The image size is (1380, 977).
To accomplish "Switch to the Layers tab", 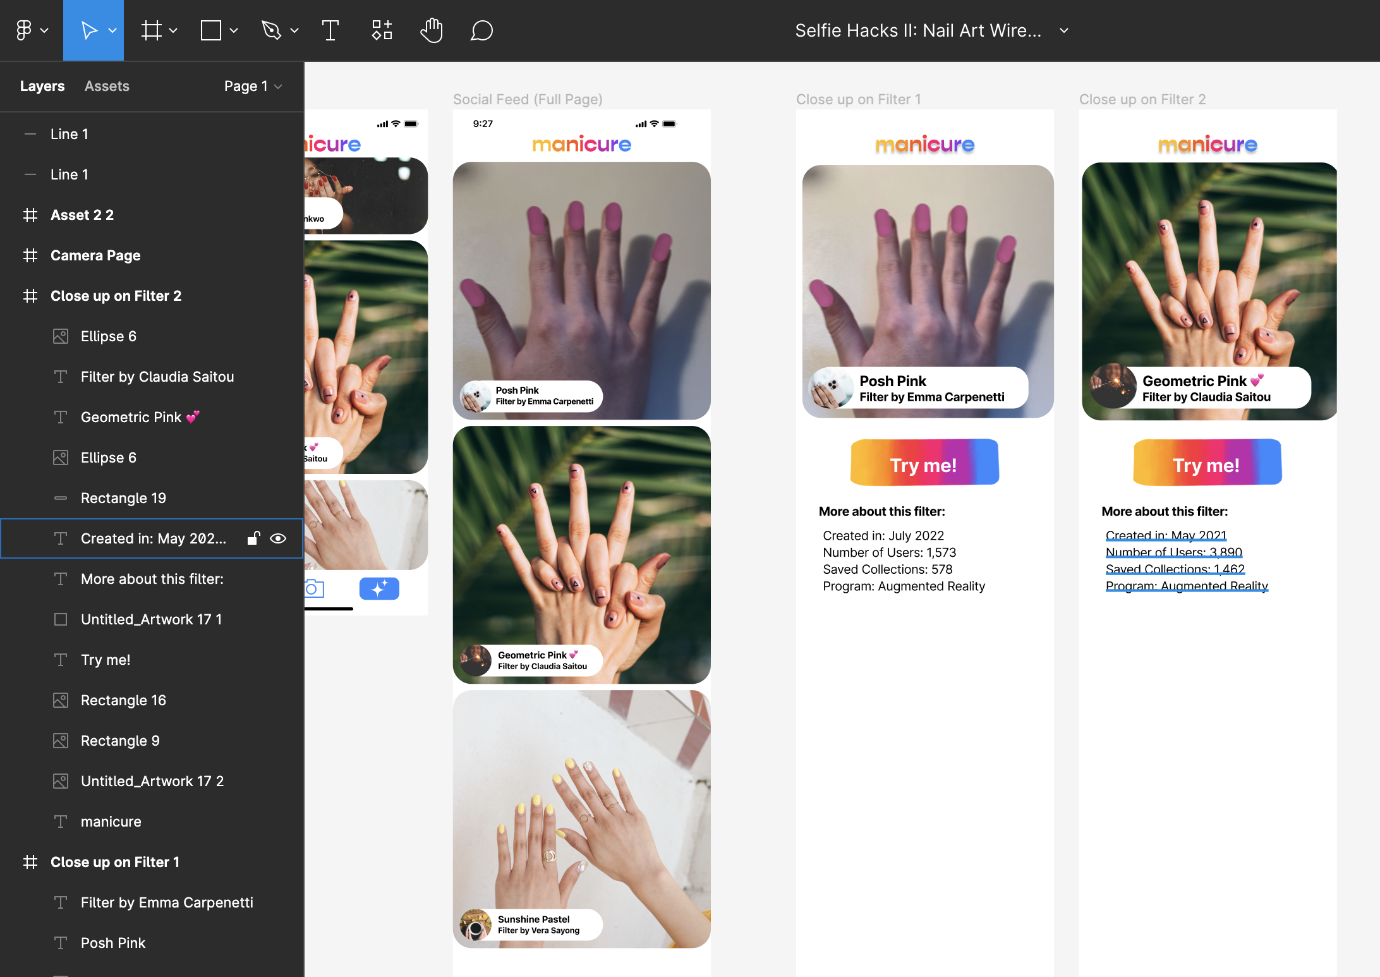I will click(42, 86).
